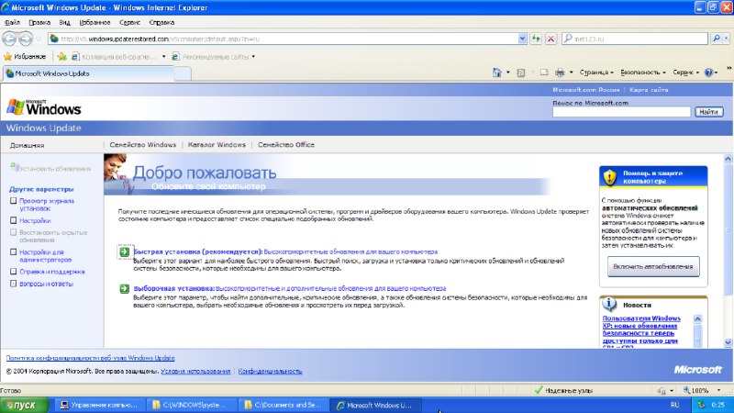
Task: Open the Страница dropdown menu
Action: [596, 73]
